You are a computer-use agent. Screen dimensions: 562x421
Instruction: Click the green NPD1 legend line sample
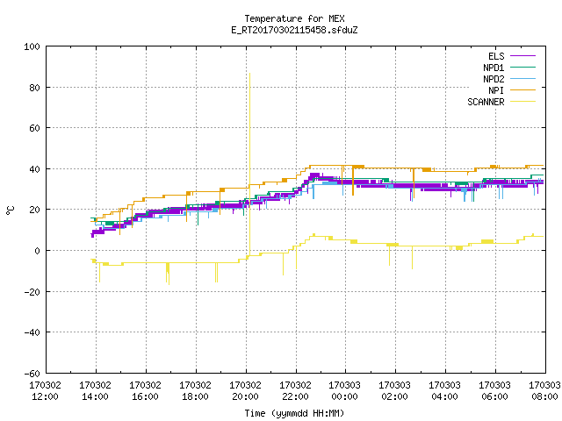click(523, 68)
